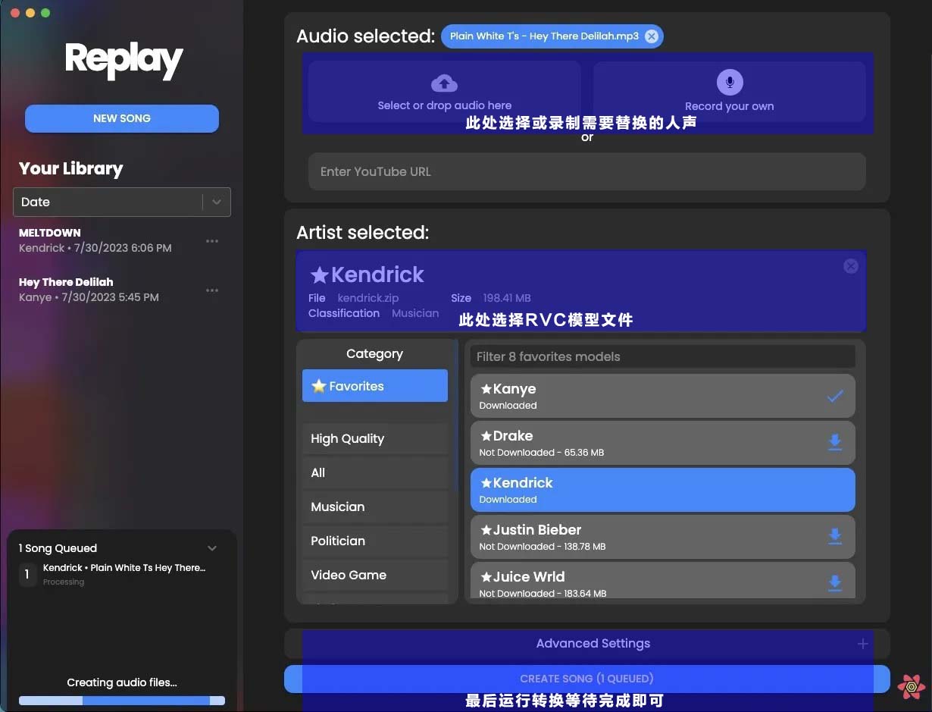
Task: Select the Kanye model row
Action: click(x=663, y=396)
